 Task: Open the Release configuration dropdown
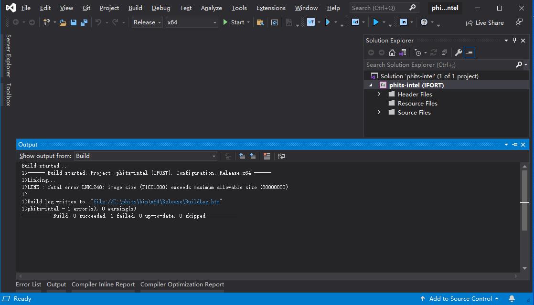tap(147, 22)
